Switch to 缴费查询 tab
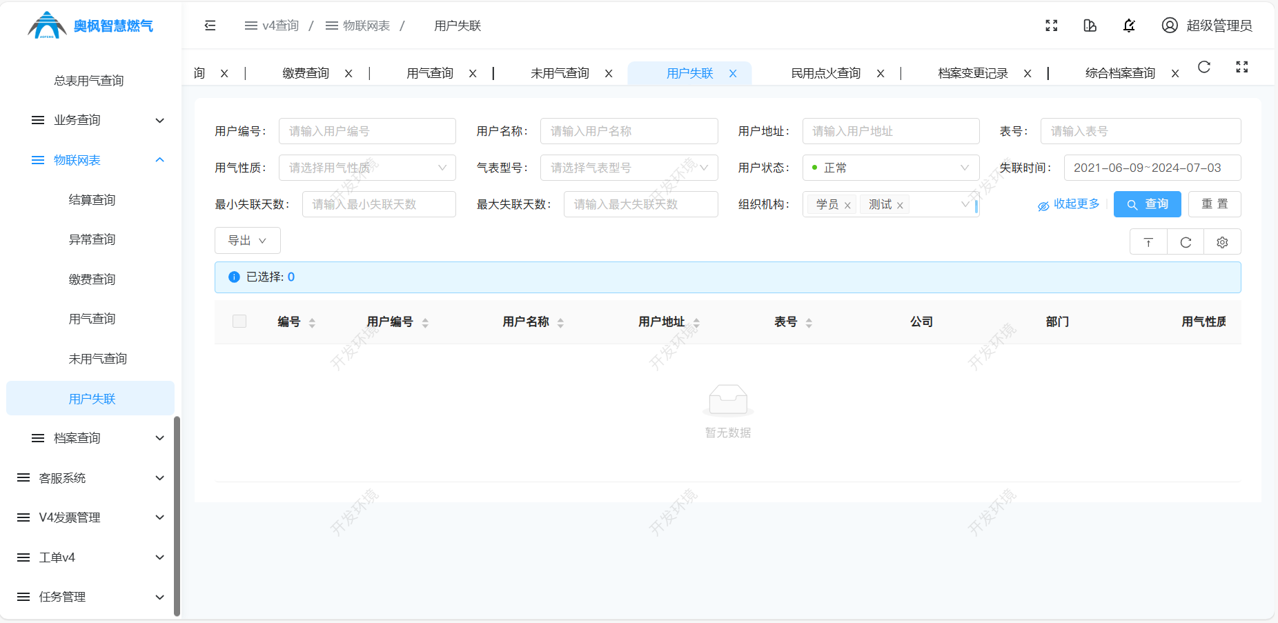Screen dimensions: 1278x623 [306, 74]
